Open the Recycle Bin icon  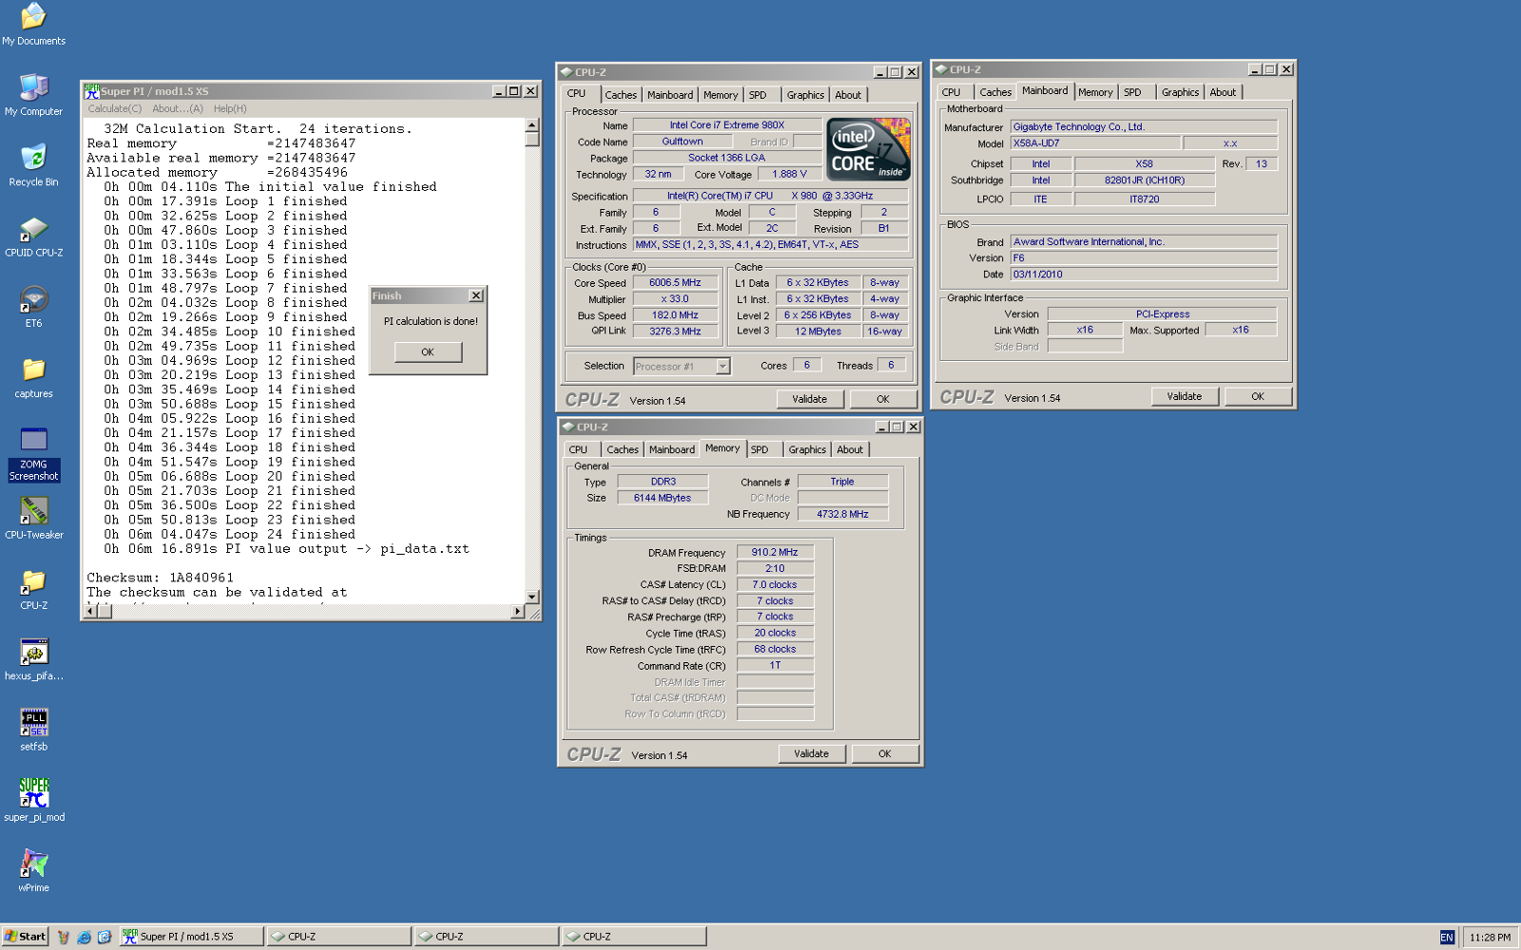click(33, 164)
